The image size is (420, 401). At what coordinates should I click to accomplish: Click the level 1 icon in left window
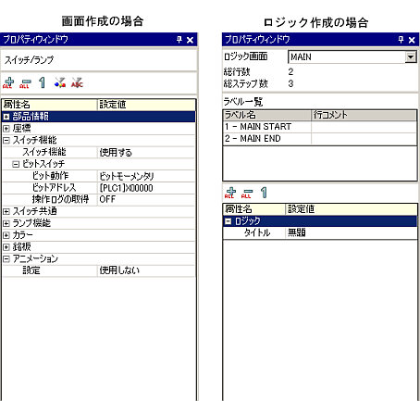(43, 82)
